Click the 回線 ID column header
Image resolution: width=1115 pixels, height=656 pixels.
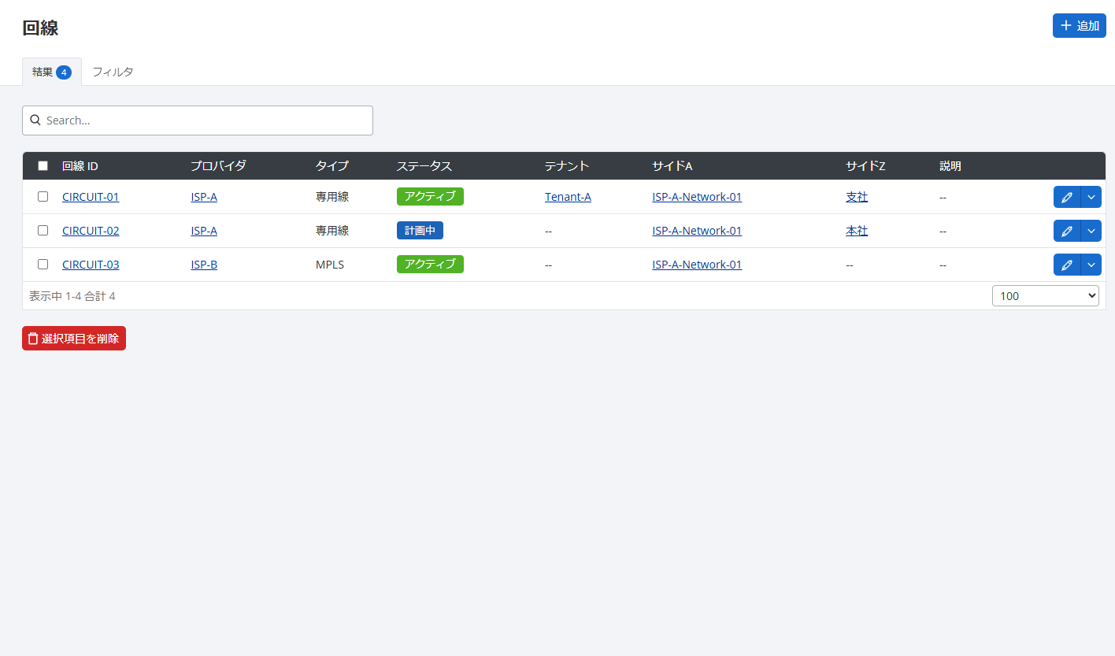click(x=80, y=166)
